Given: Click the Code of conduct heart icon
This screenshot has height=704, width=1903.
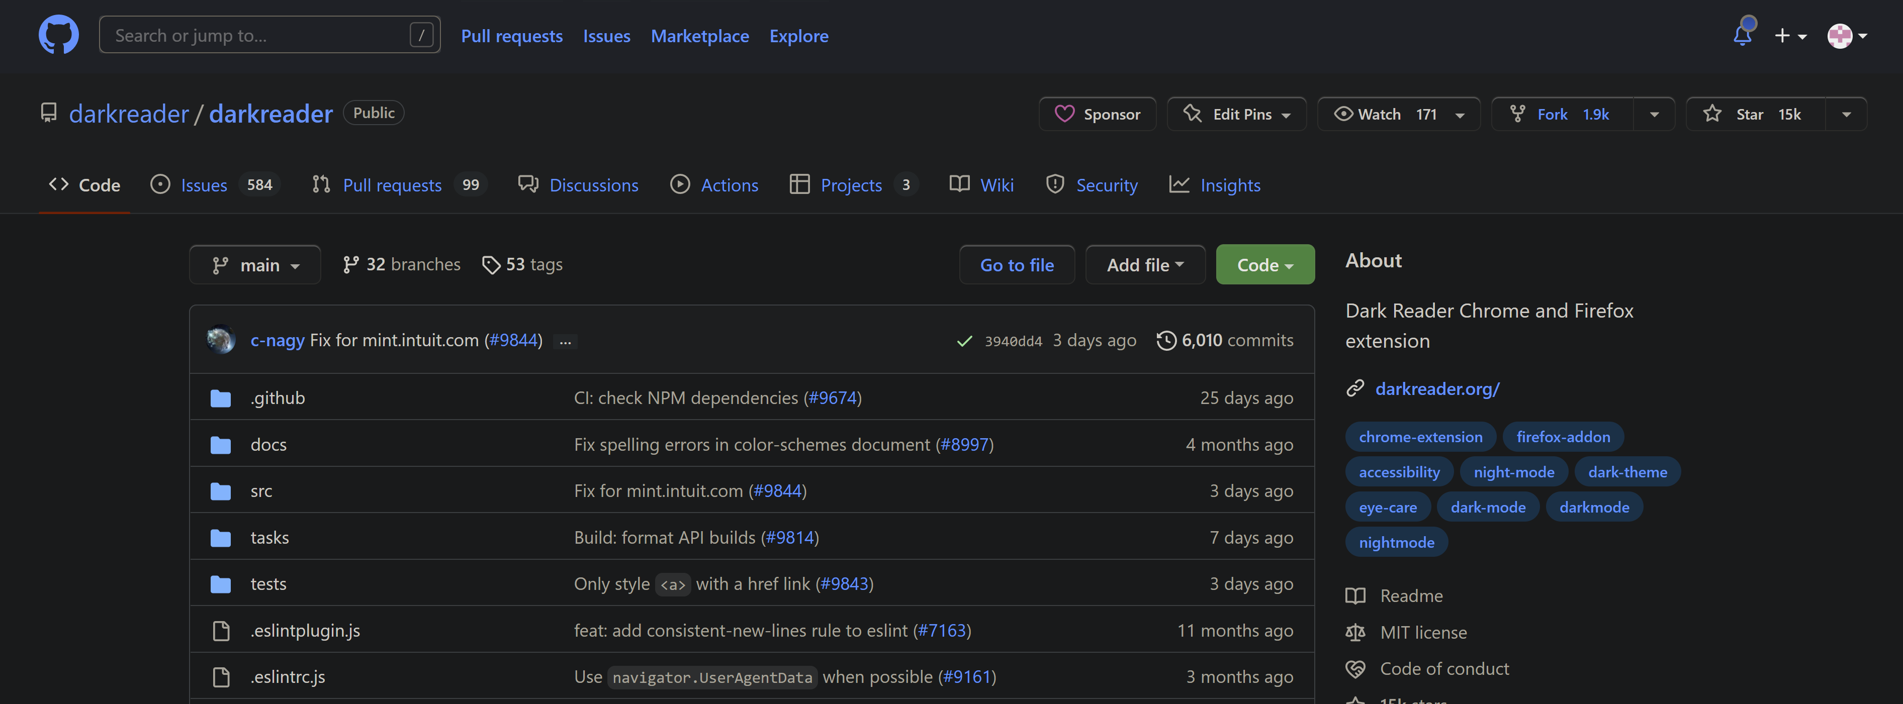Looking at the screenshot, I should click(x=1355, y=668).
